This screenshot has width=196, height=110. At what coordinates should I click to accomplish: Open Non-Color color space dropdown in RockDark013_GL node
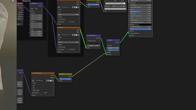click(x=74, y=22)
